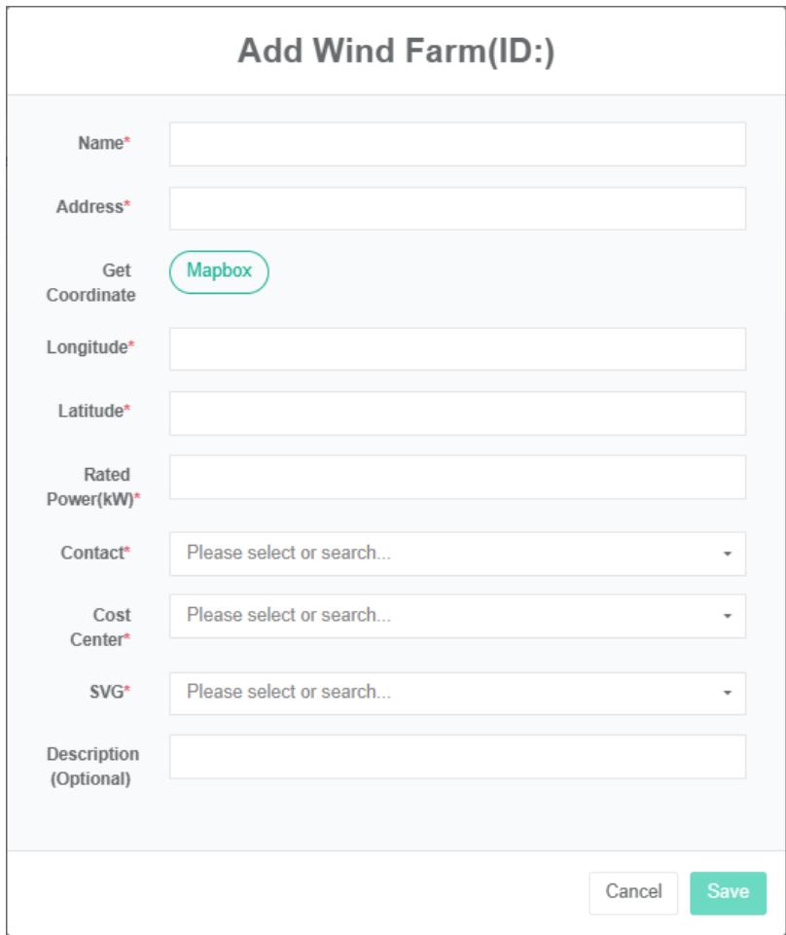The image size is (786, 935).
Task: Focus the Address text box
Action: (x=457, y=208)
